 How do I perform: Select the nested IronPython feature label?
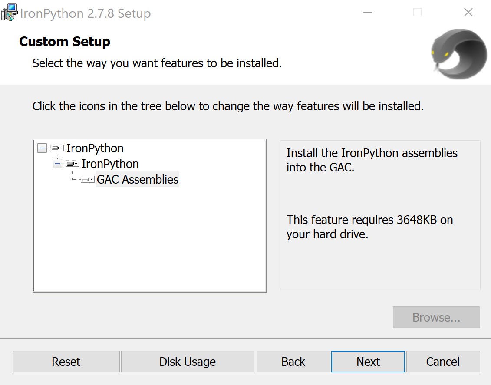click(x=110, y=164)
